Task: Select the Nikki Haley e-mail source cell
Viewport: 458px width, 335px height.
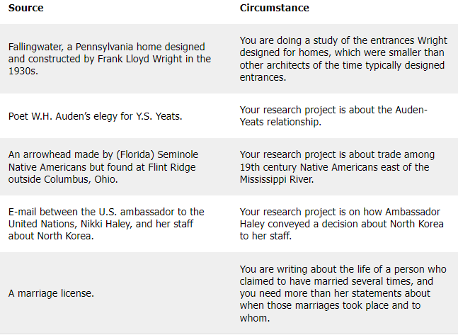Action: point(106,224)
